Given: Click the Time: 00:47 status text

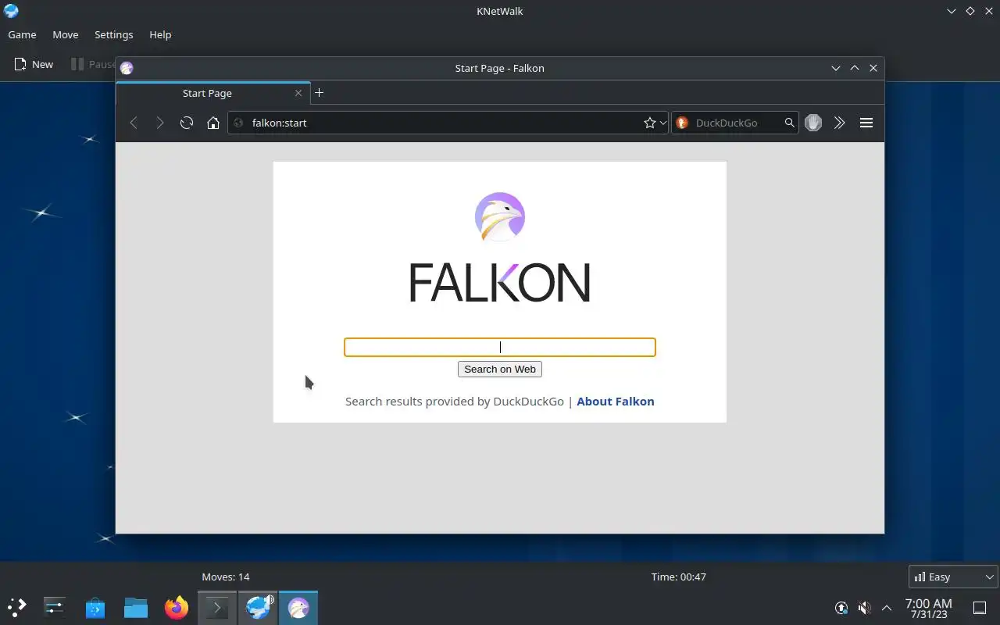Looking at the screenshot, I should click(x=678, y=577).
